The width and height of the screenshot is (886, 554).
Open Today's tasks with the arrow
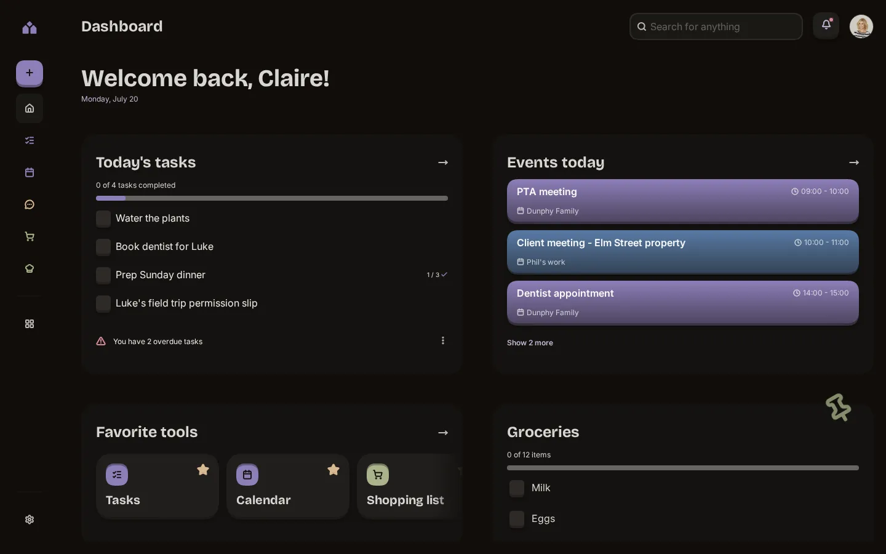click(x=443, y=163)
